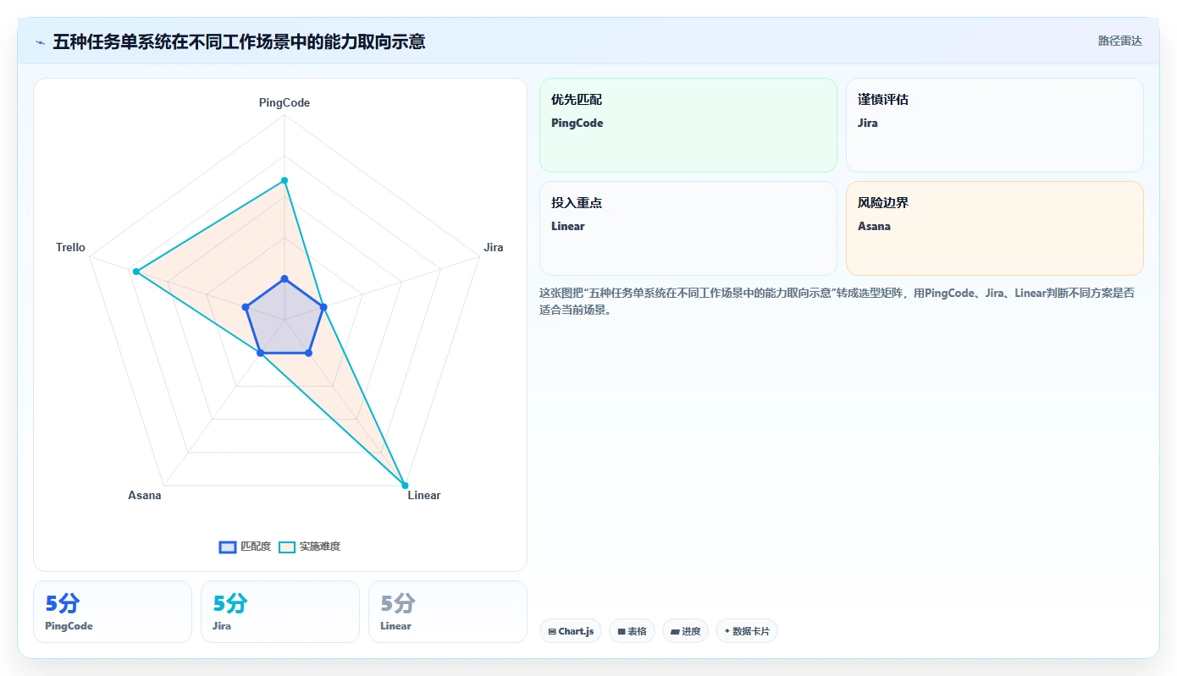
Task: Click the description paragraph starting 这张图把
Action: tap(837, 301)
